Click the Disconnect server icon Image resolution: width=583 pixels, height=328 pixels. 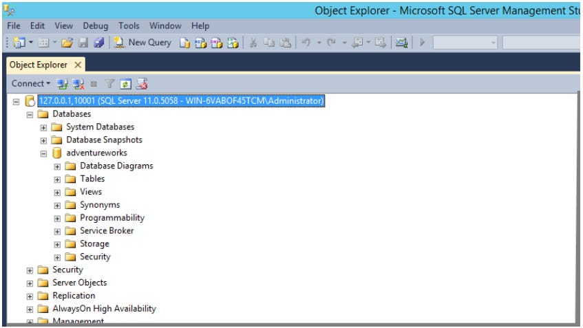(x=78, y=85)
